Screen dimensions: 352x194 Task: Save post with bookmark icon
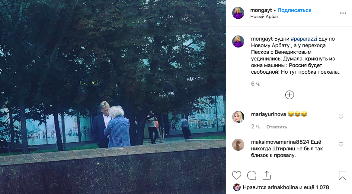342,175
